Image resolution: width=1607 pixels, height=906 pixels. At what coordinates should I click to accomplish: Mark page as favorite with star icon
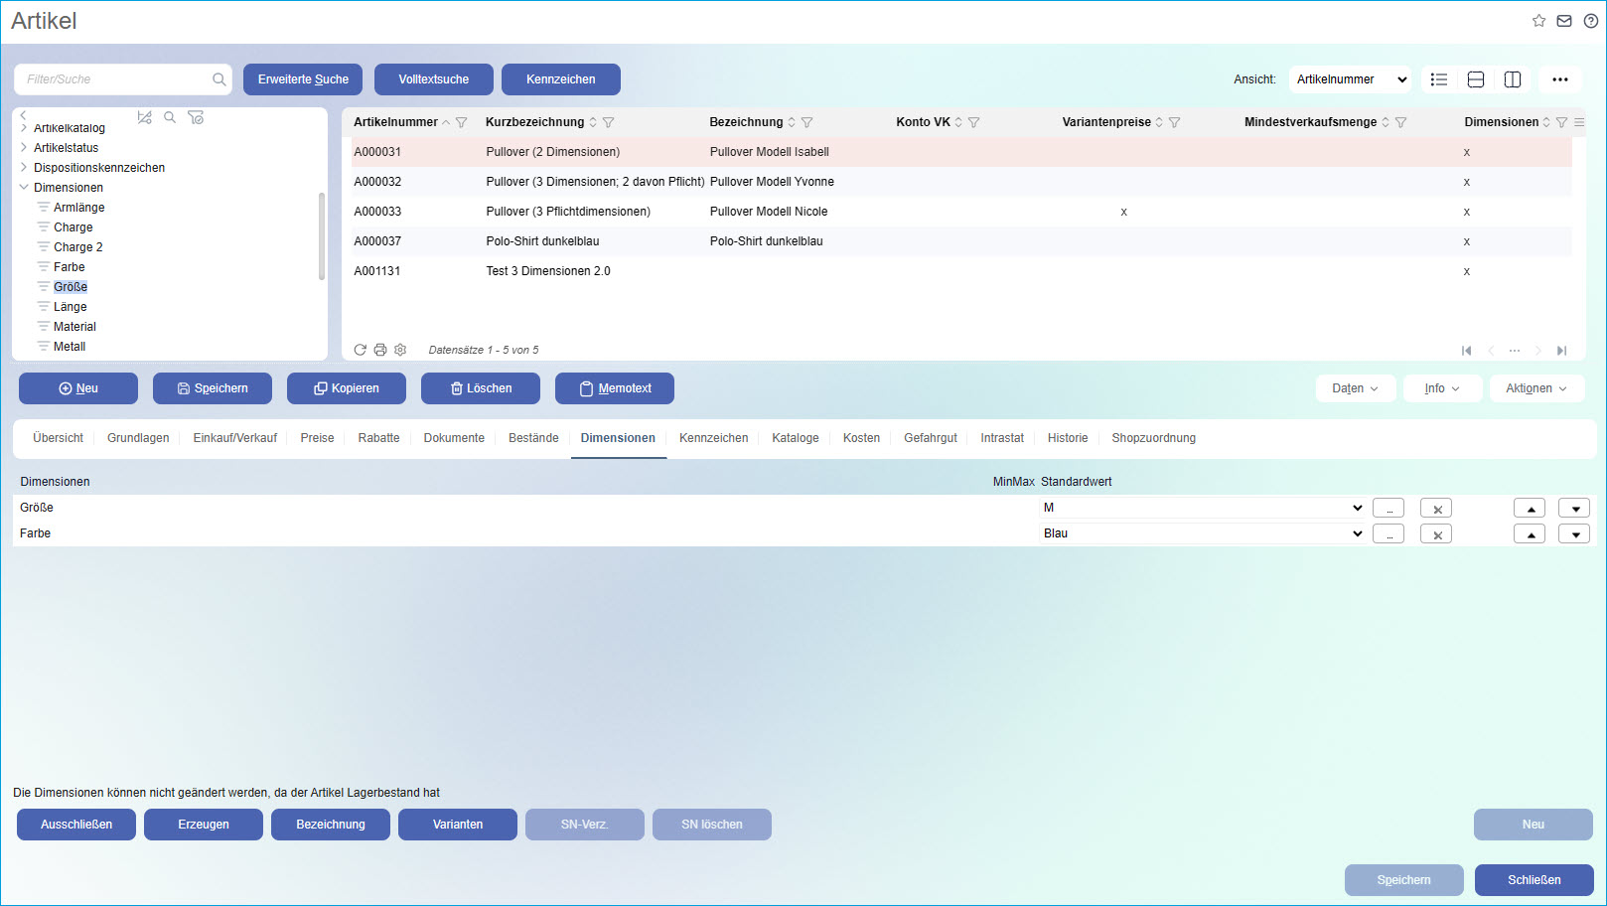tap(1538, 21)
